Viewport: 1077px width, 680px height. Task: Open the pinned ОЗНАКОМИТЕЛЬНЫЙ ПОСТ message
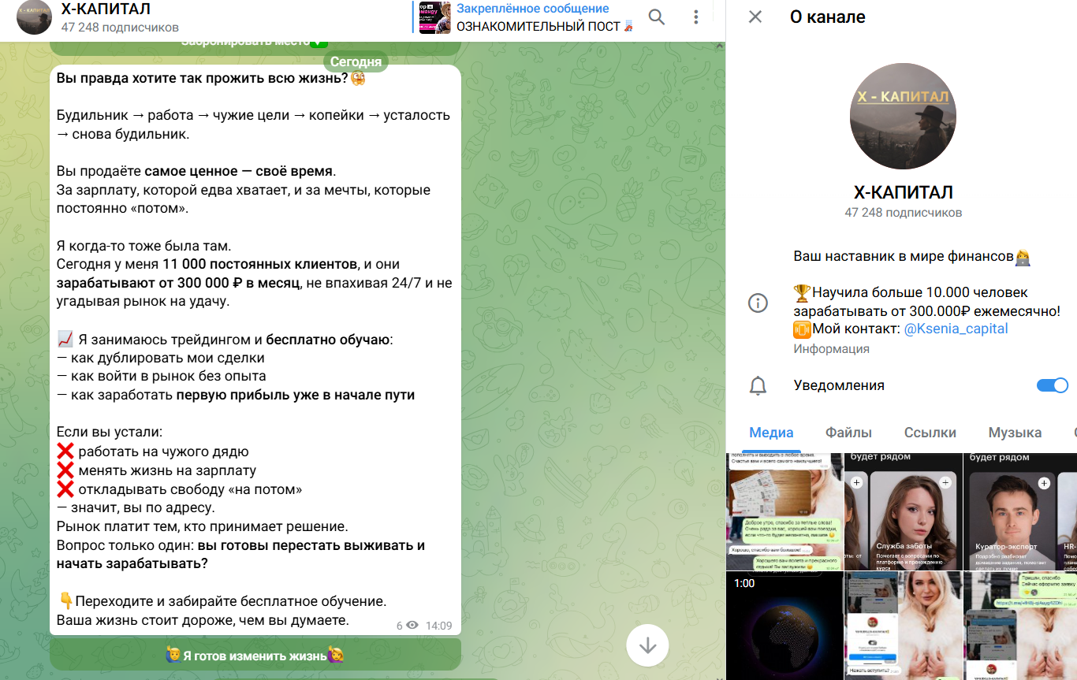(536, 17)
